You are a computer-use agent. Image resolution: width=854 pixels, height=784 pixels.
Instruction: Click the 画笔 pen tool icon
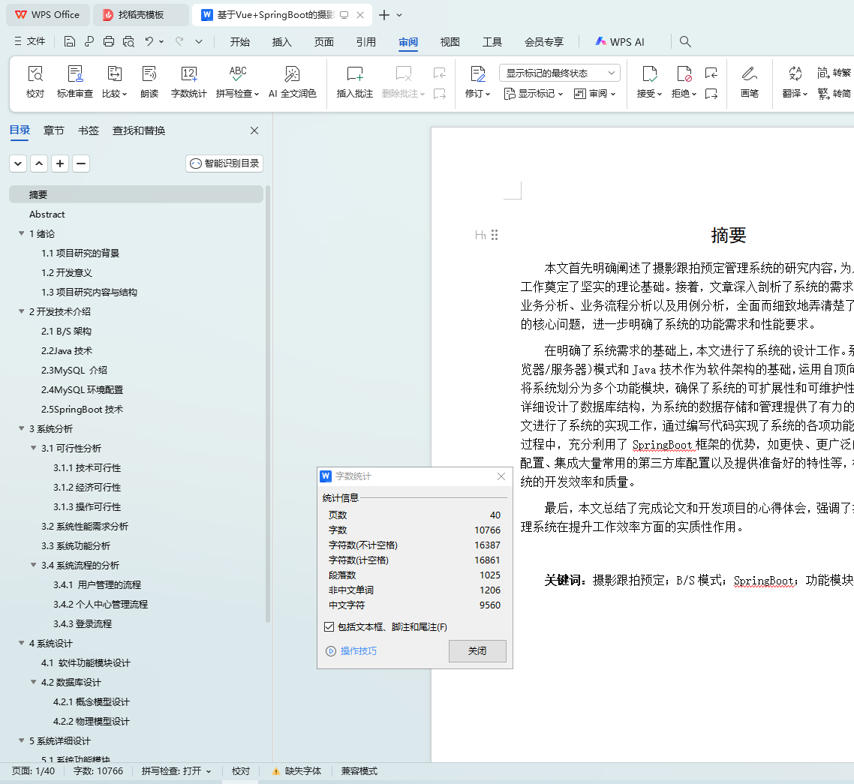[x=750, y=82]
